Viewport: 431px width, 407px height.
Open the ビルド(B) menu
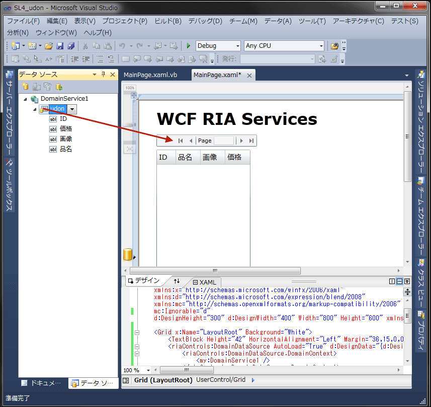[168, 21]
